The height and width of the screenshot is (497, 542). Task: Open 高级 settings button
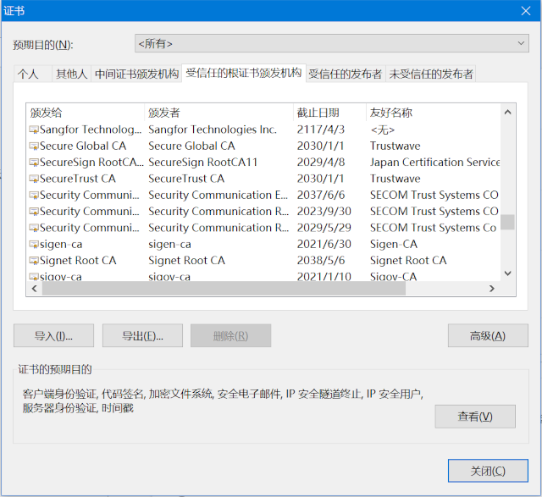487,336
